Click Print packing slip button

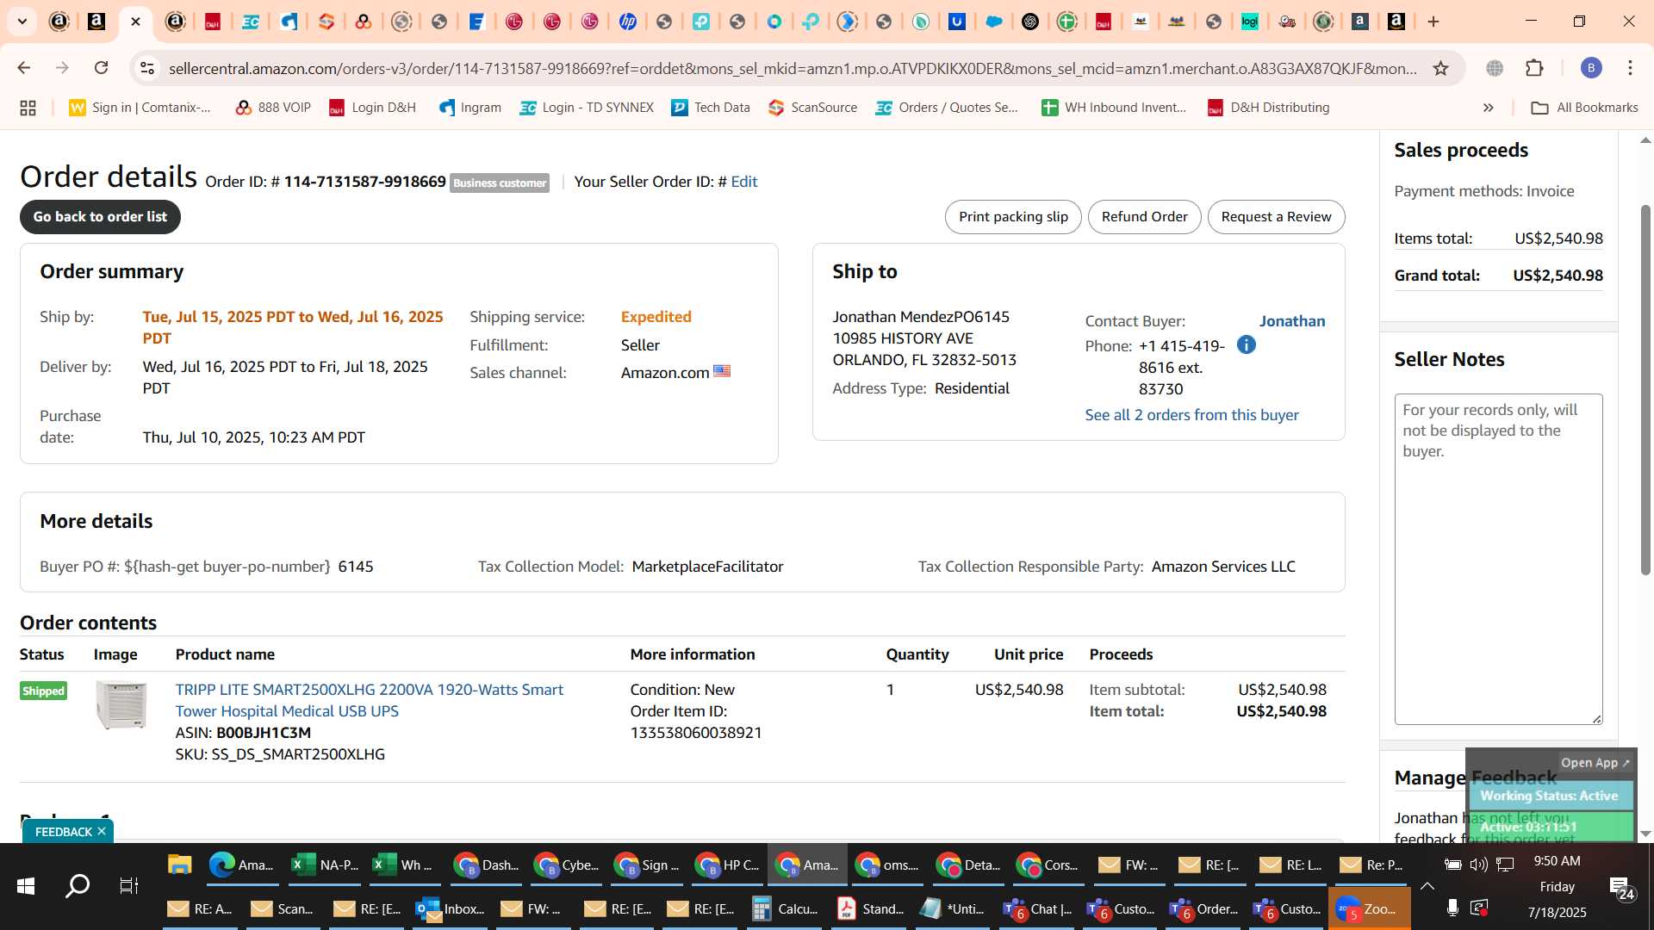click(1013, 217)
